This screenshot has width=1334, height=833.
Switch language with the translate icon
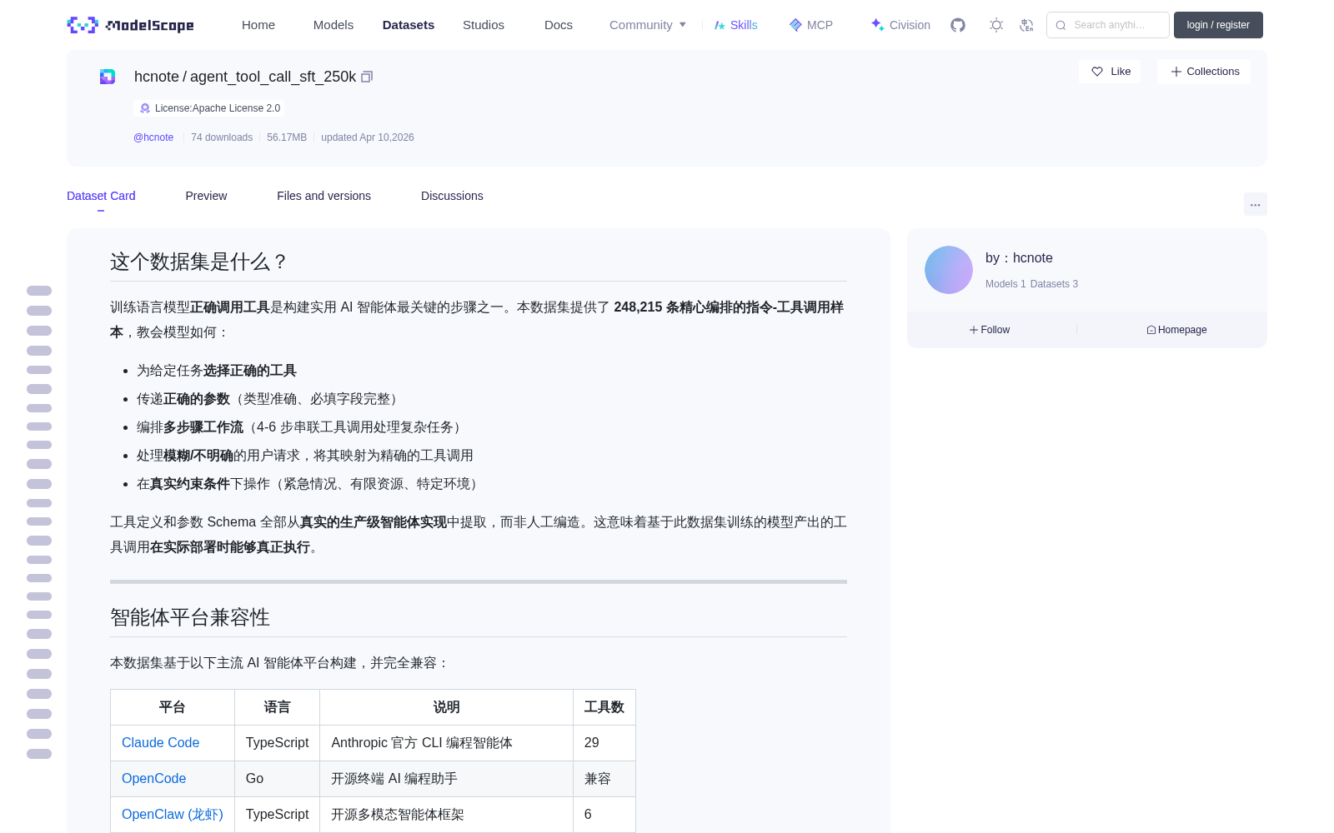[1027, 25]
